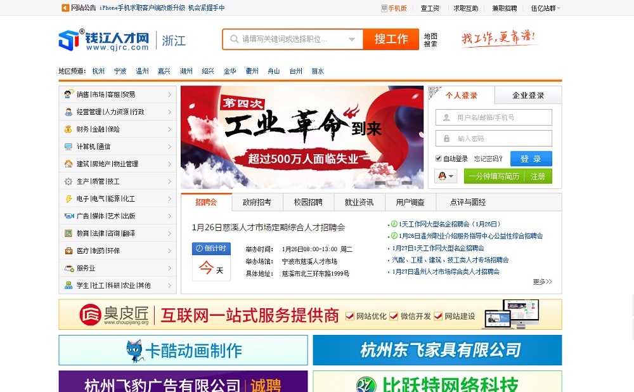Click the 用户名/邮箱/手机号 input field
The height and width of the screenshot is (392, 634).
click(494, 117)
